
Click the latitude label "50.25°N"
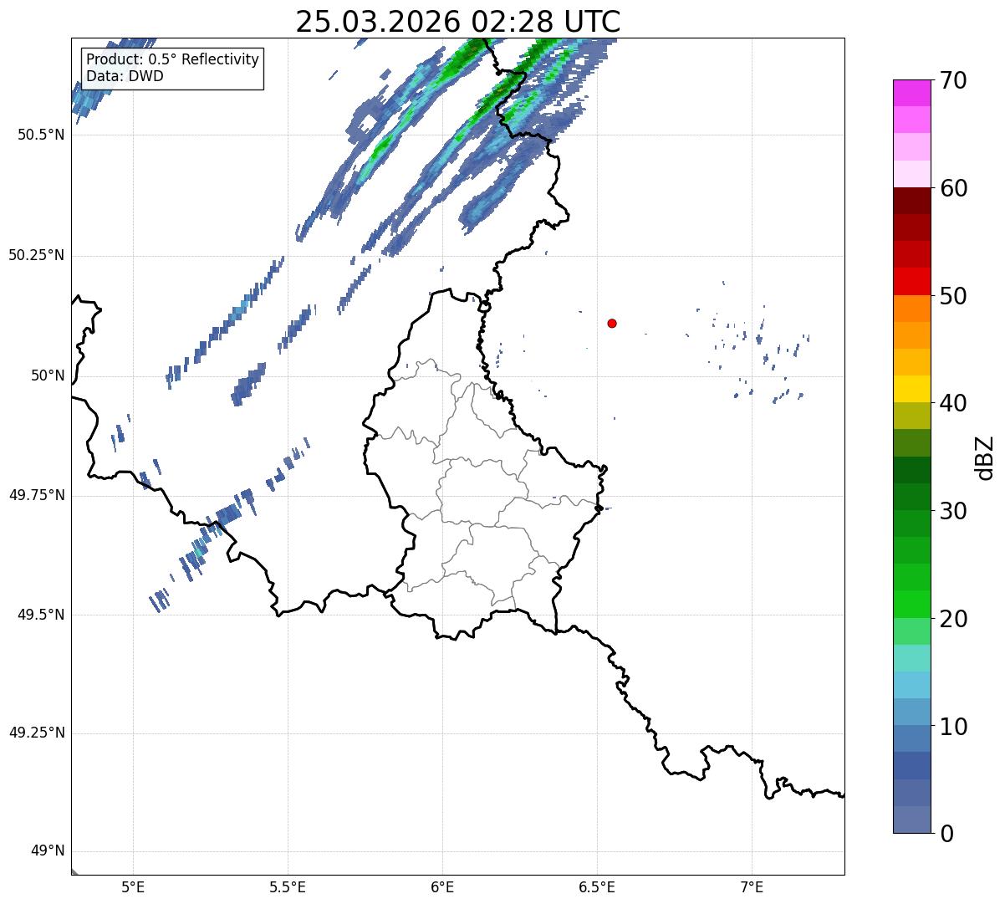[x=37, y=255]
